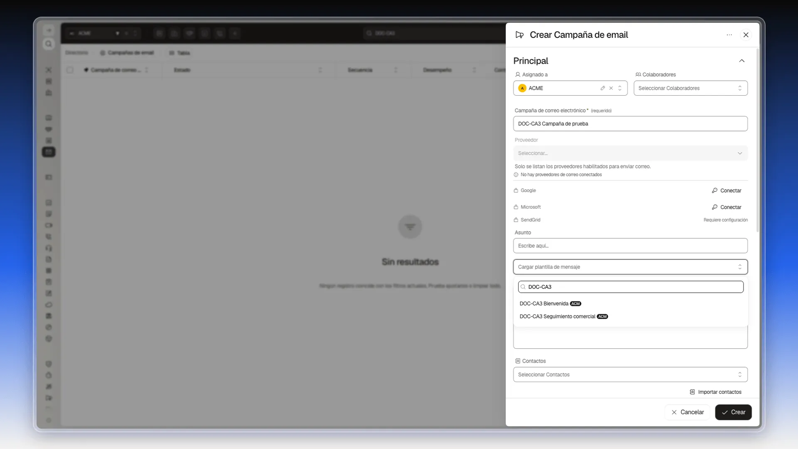The image size is (798, 449).
Task: Click the key icon beside Microsoft Conectar
Action: point(714,207)
